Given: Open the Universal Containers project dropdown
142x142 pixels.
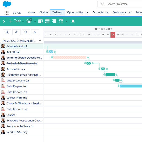Looking at the screenshot, I should (x=40, y=41).
